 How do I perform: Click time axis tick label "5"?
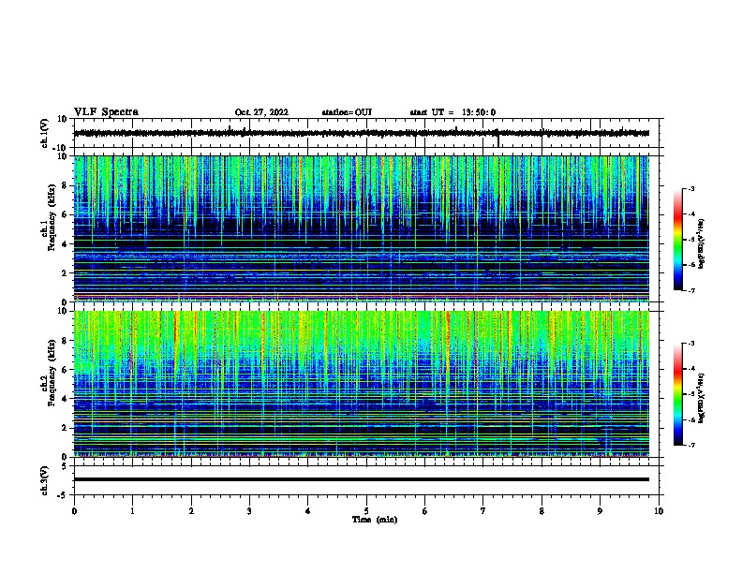pos(366,511)
